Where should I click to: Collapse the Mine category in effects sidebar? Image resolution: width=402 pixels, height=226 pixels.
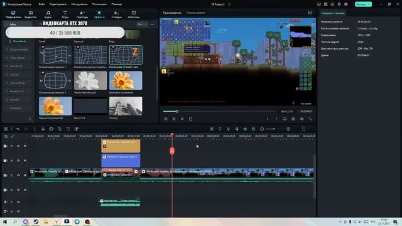coord(7,24)
